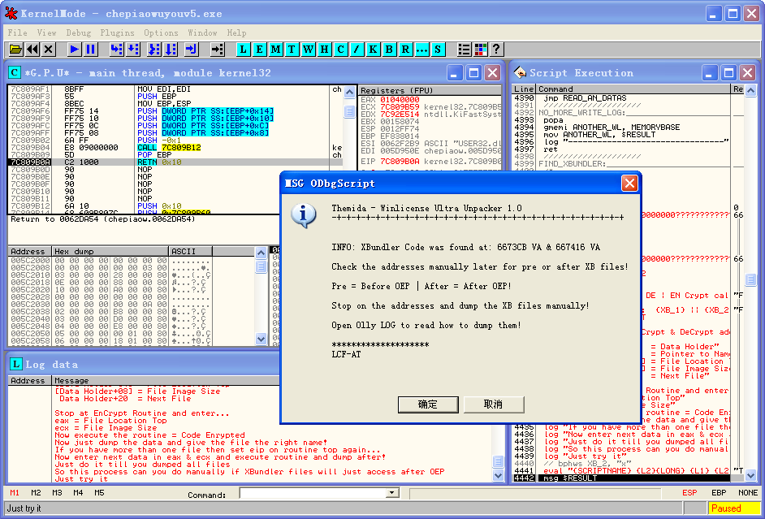Screen dimensions: 765x519
Task: Click the question mark help toolbar icon
Action: (x=496, y=50)
